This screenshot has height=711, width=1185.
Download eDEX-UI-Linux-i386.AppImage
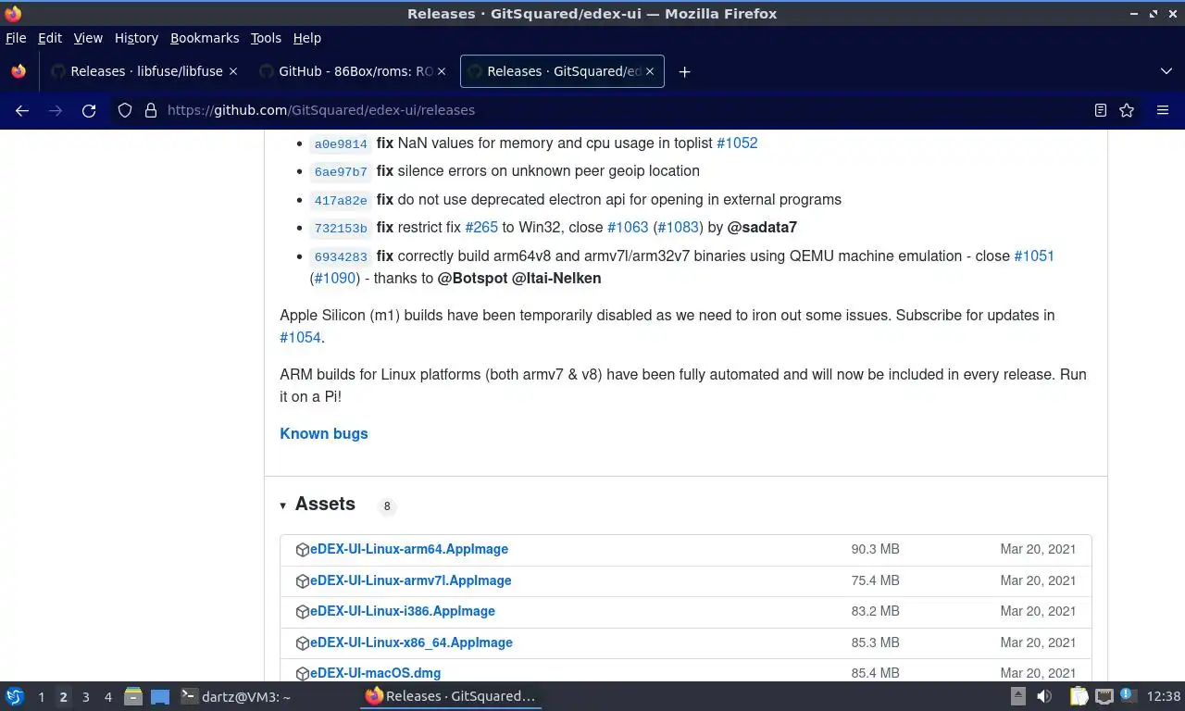point(403,611)
